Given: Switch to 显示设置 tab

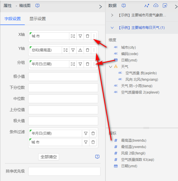Looking at the screenshot, I should (x=38, y=19).
